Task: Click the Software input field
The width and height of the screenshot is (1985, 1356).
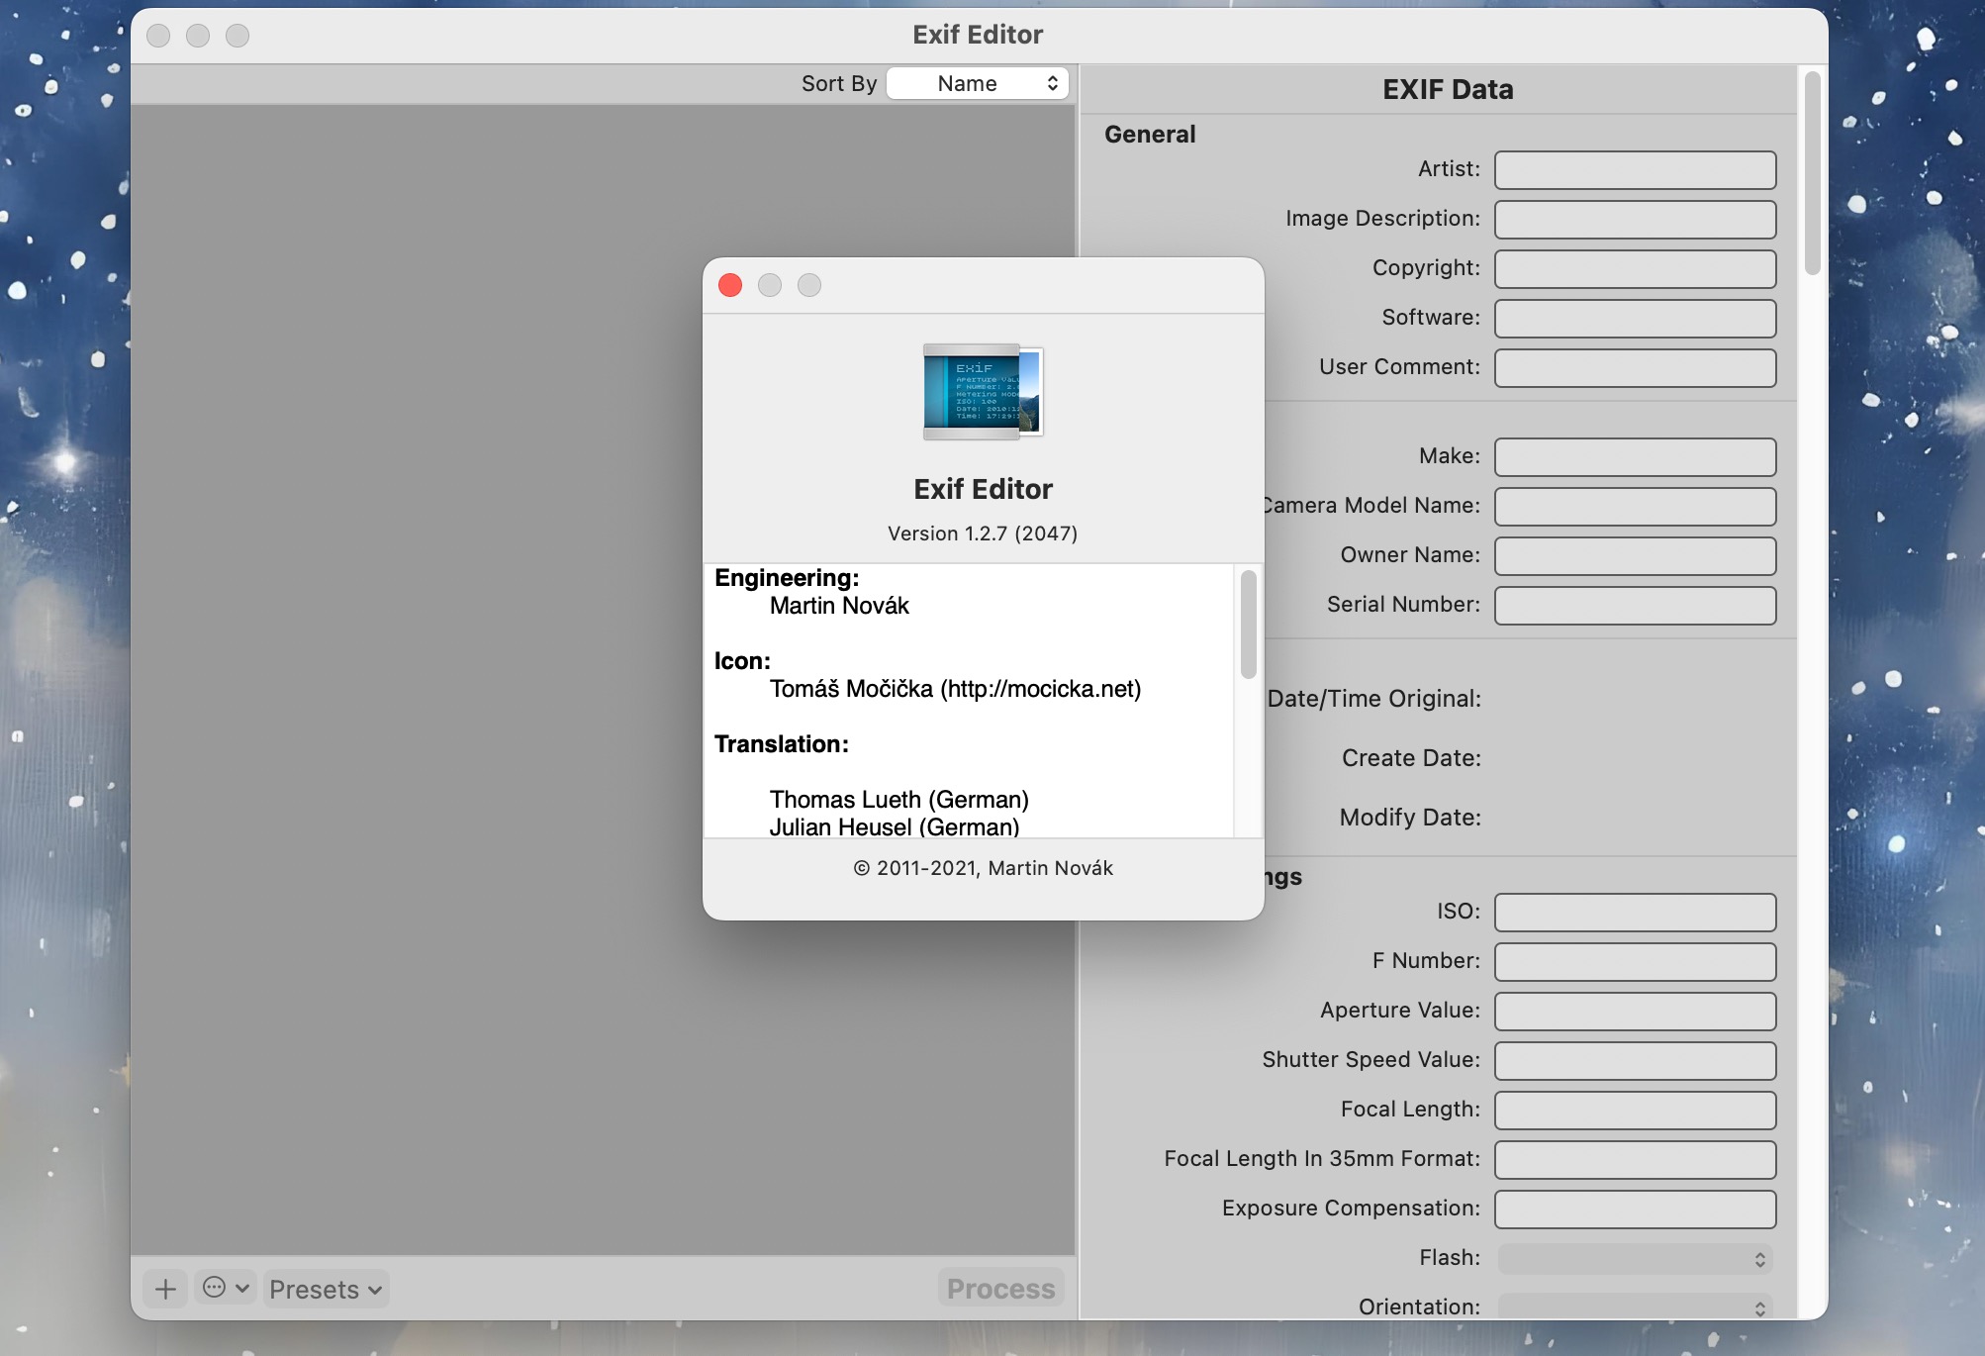Action: 1635,318
